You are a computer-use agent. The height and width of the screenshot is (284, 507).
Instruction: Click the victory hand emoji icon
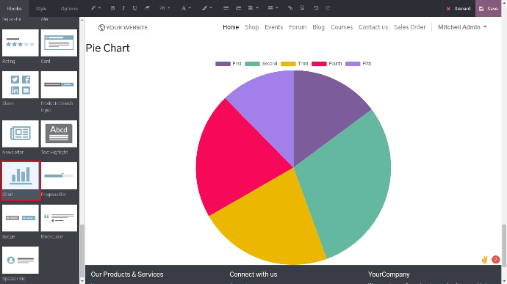[484, 260]
